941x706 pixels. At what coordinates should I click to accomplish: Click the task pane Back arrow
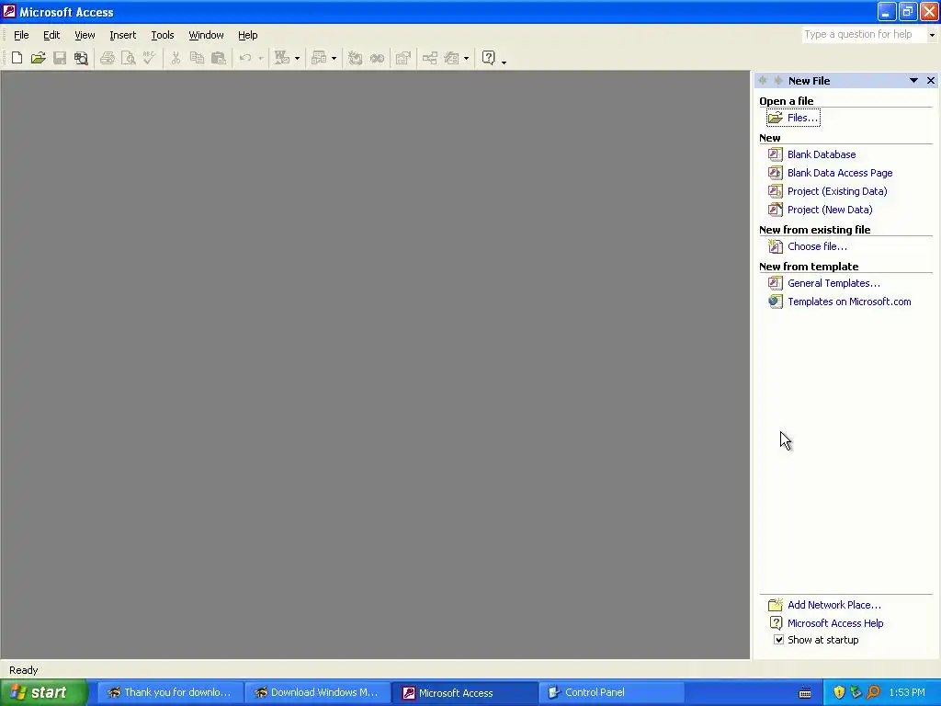coord(763,81)
